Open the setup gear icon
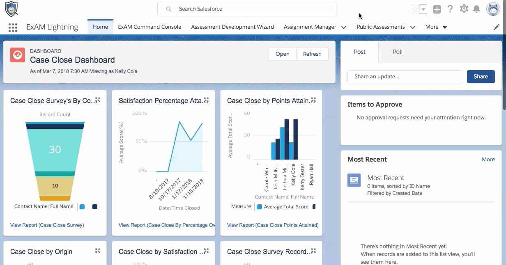This screenshot has width=506, height=265. click(x=464, y=9)
